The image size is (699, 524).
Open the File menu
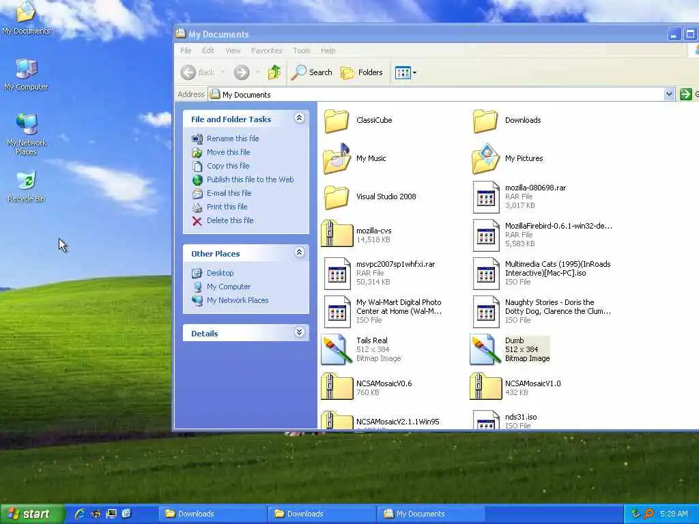tap(186, 50)
